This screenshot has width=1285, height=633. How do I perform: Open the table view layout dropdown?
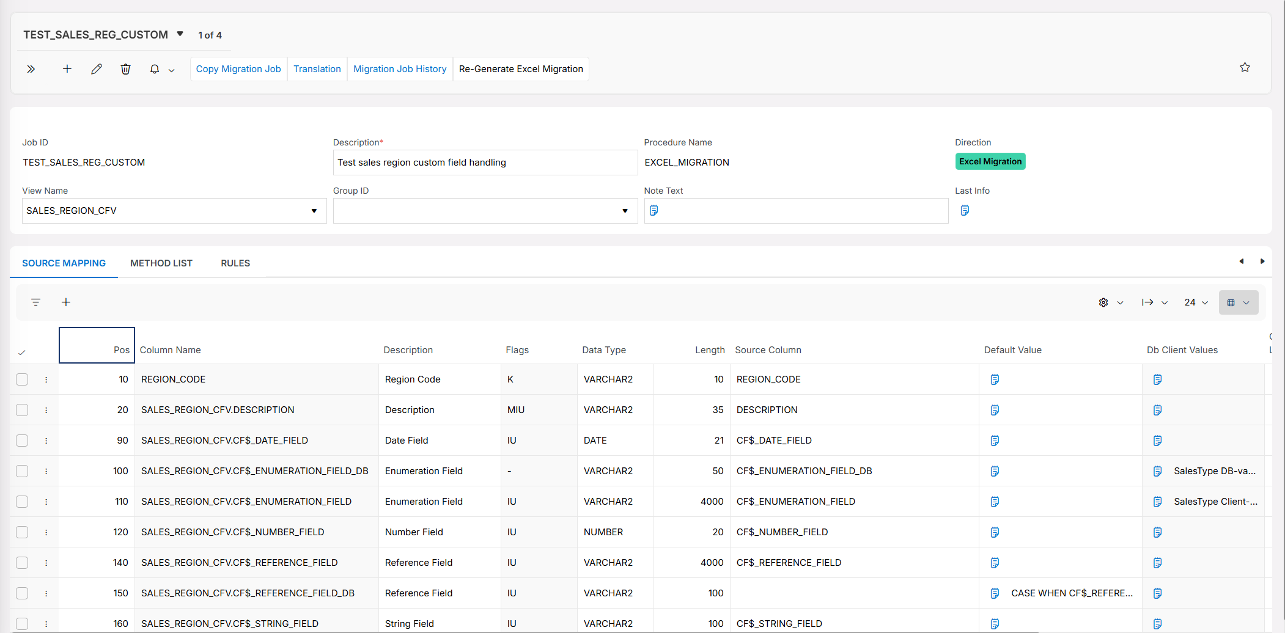pos(1239,302)
